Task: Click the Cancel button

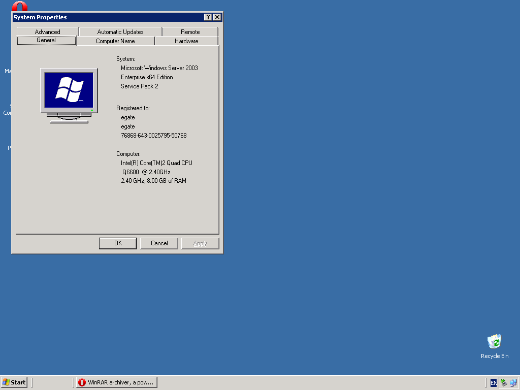Action: (x=159, y=243)
